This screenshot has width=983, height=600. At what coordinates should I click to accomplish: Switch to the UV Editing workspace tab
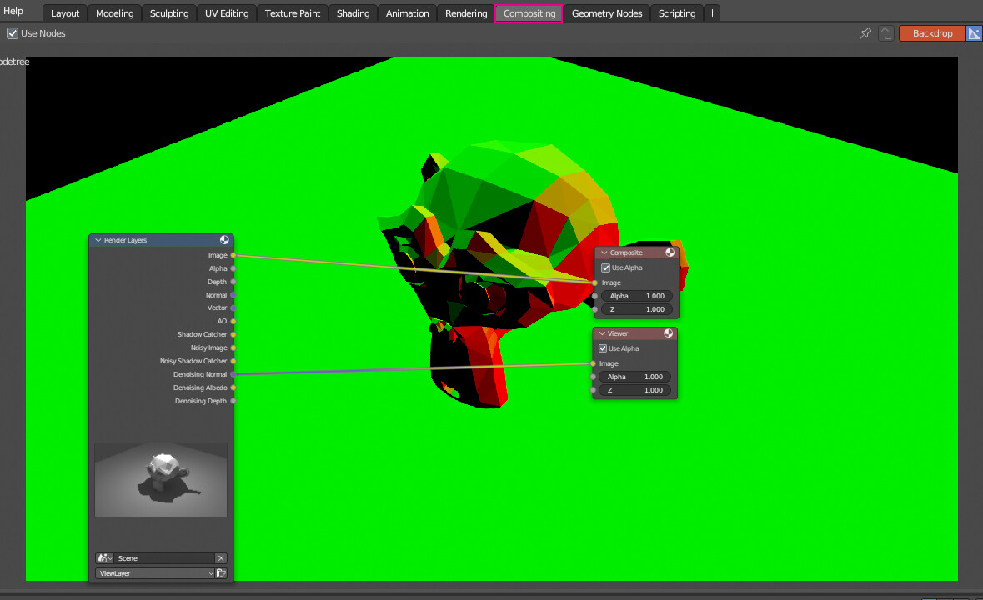227,13
